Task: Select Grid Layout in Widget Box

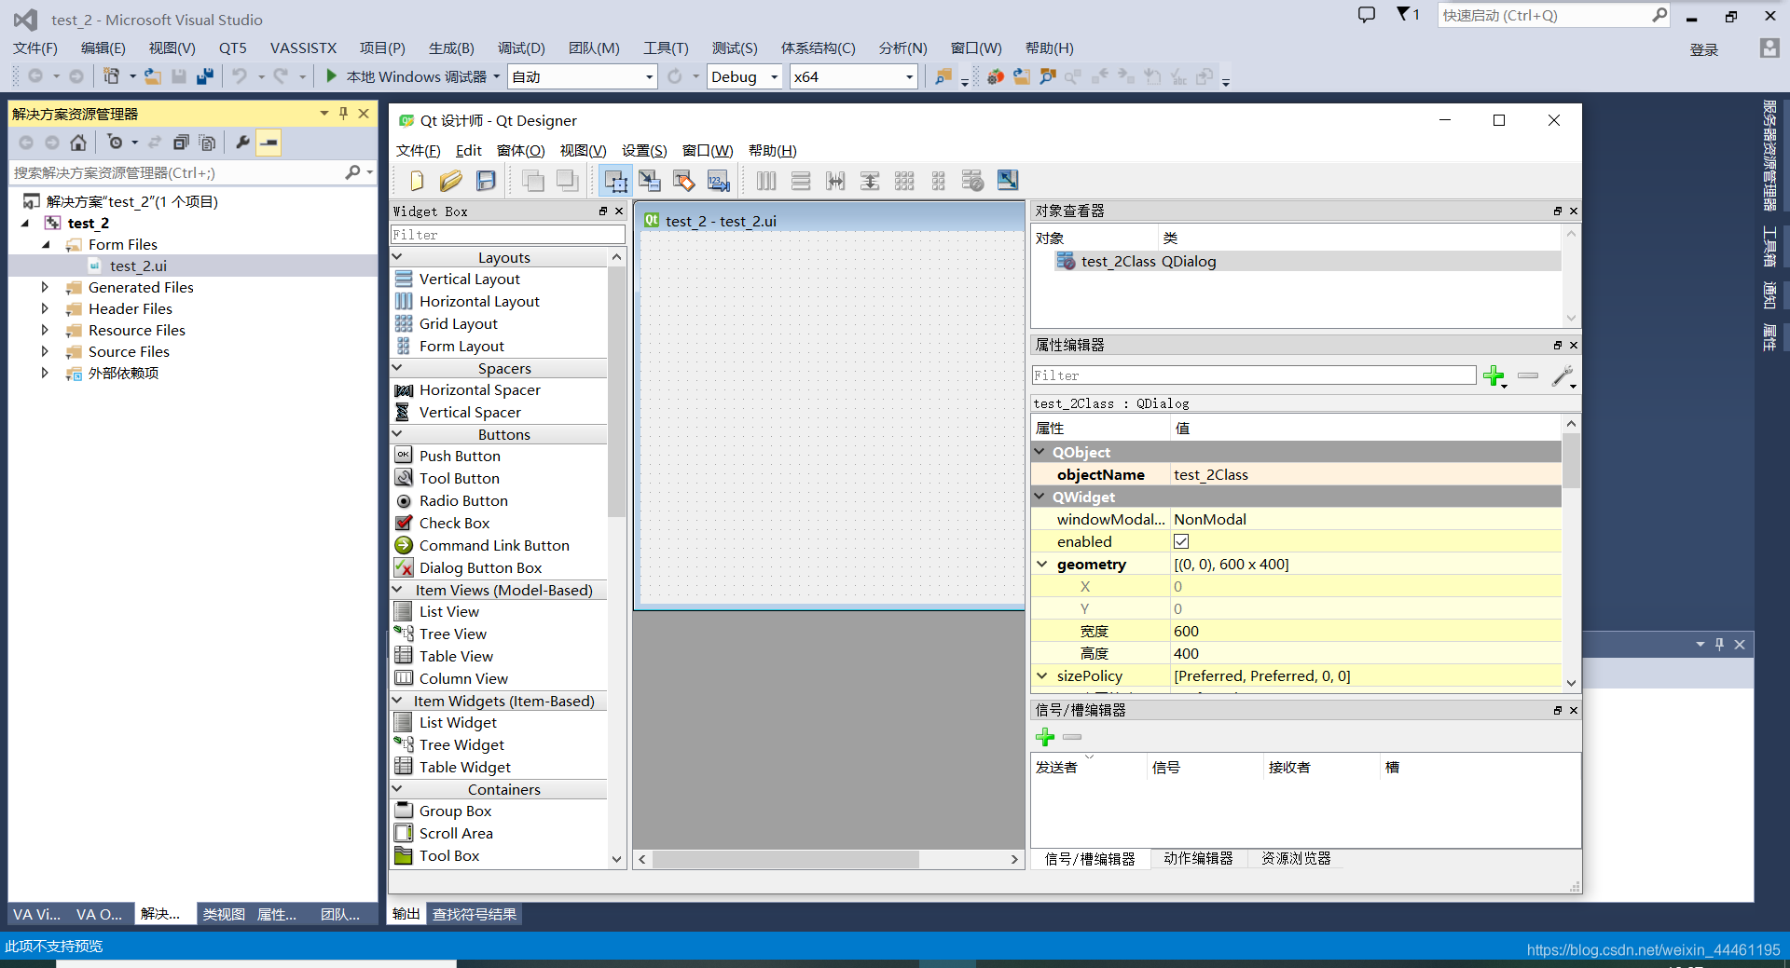Action: tap(458, 323)
